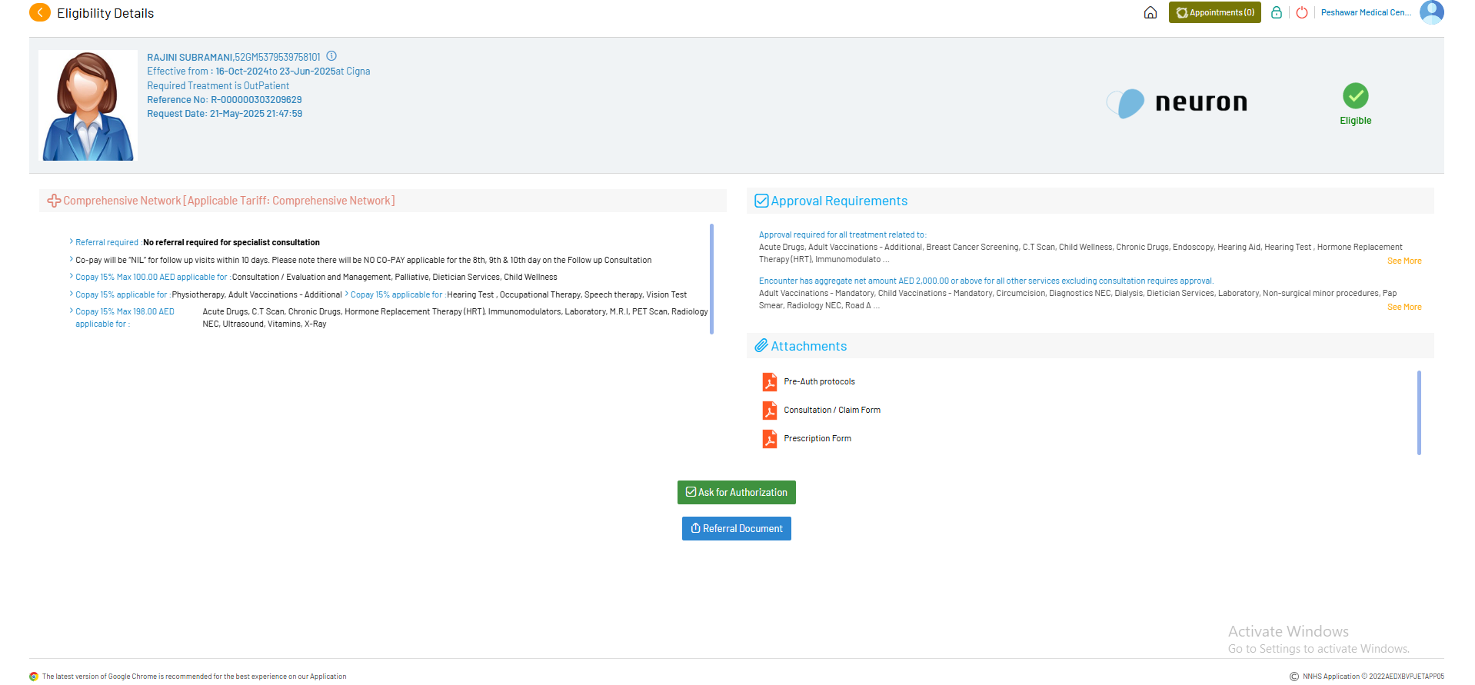Click Required Treatment is OutPatient text

tap(218, 86)
